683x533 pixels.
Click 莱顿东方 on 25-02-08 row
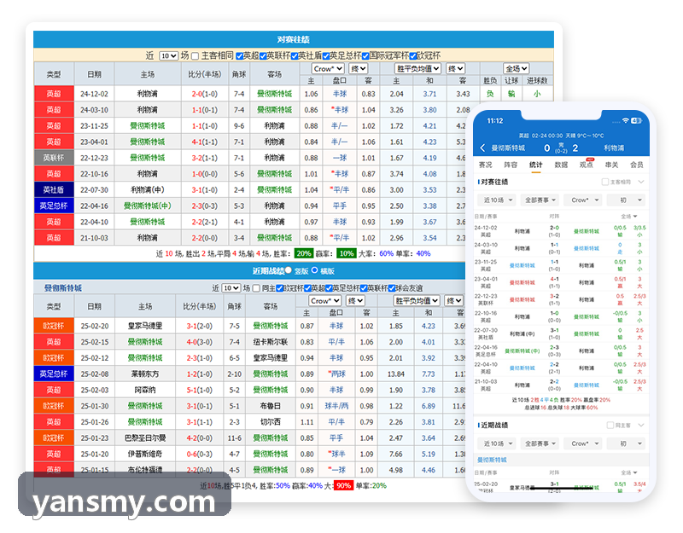(x=145, y=374)
